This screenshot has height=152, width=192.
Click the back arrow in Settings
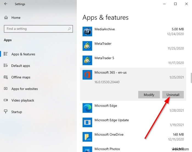coord(6,4)
